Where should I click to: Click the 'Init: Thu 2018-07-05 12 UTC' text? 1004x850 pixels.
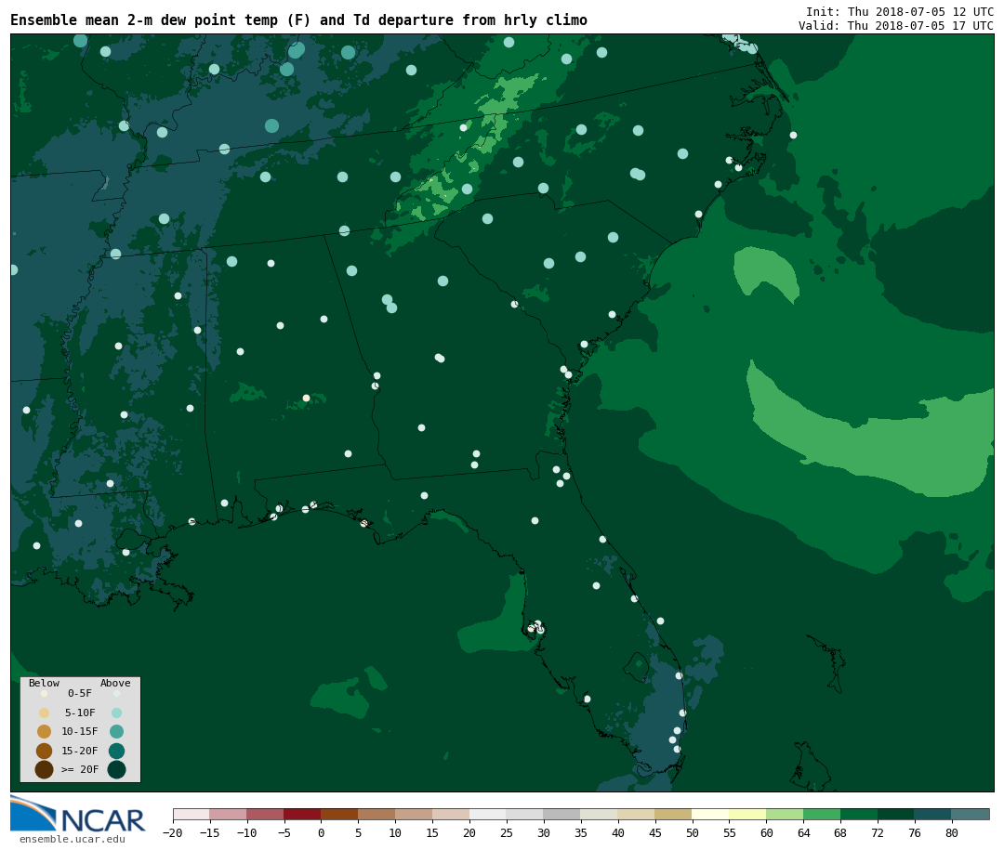(x=900, y=11)
